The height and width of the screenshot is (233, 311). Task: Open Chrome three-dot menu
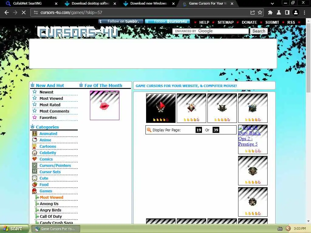click(304, 12)
